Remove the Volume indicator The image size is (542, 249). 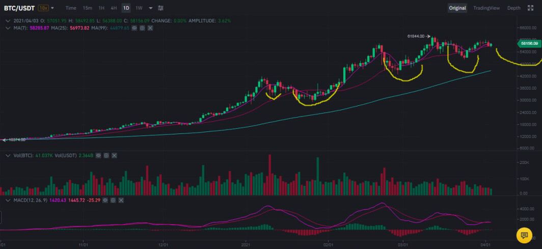[115, 156]
